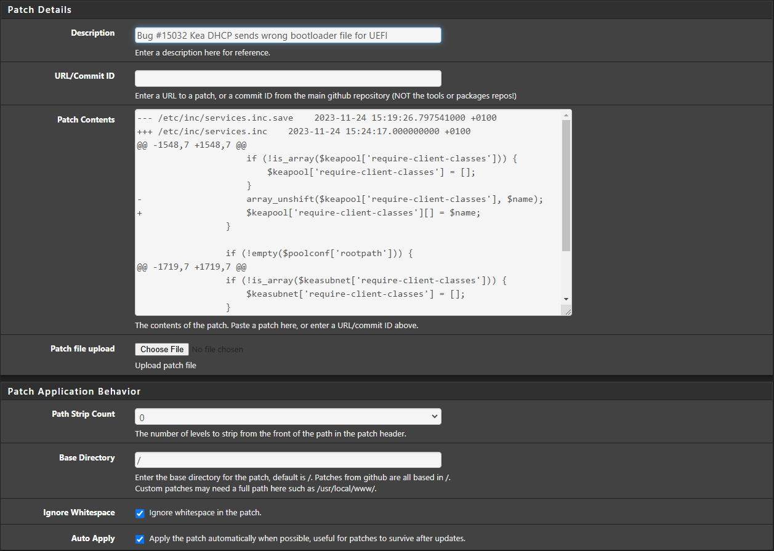Click the scroll down arrow of Patch Contents
Viewport: 774px width, 551px height.
566,299
